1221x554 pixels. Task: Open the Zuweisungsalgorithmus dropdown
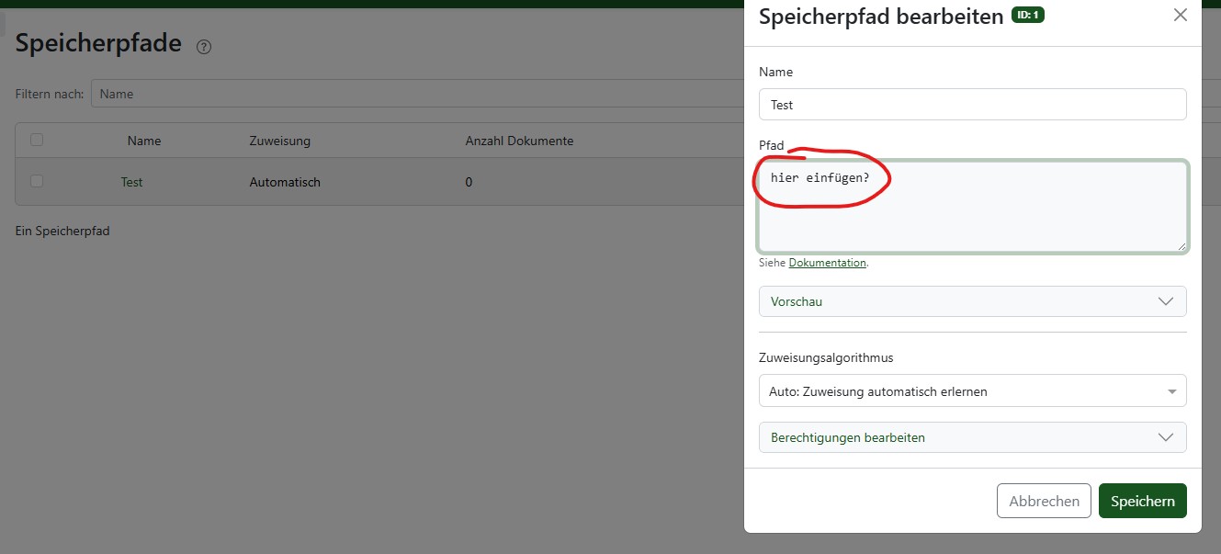pyautogui.click(x=972, y=390)
